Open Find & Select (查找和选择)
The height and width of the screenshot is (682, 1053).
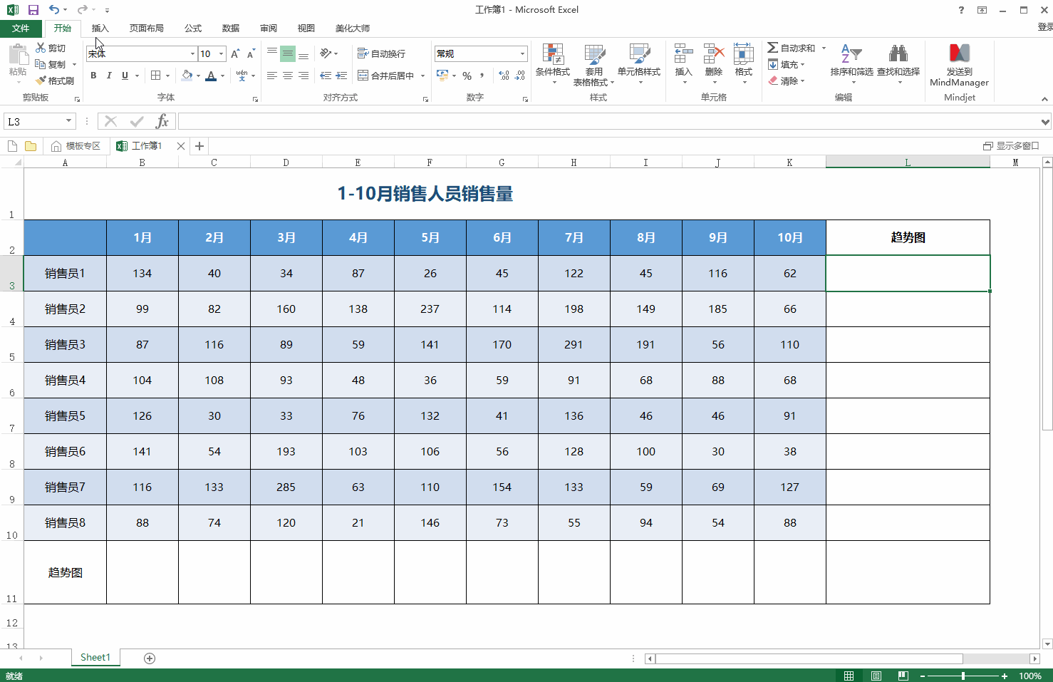click(x=898, y=64)
